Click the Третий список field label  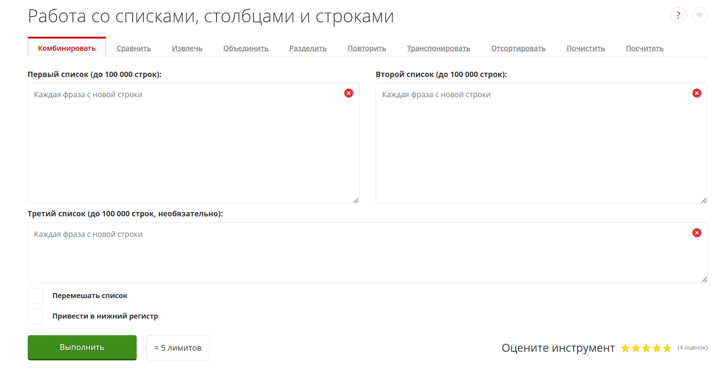(125, 214)
